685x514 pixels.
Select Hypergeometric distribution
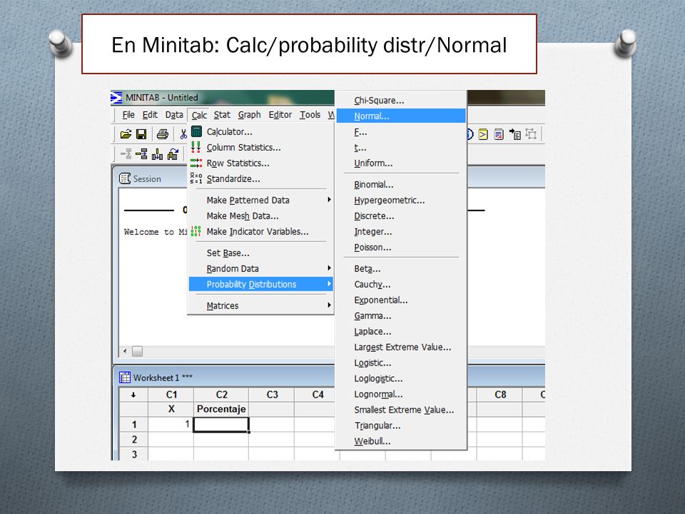tap(401, 201)
